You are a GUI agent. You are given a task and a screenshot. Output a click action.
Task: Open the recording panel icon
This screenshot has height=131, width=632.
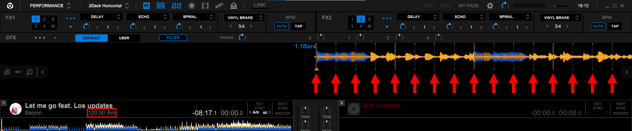pos(192,6)
